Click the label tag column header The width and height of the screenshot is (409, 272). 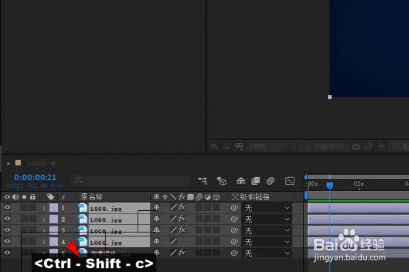pos(50,197)
